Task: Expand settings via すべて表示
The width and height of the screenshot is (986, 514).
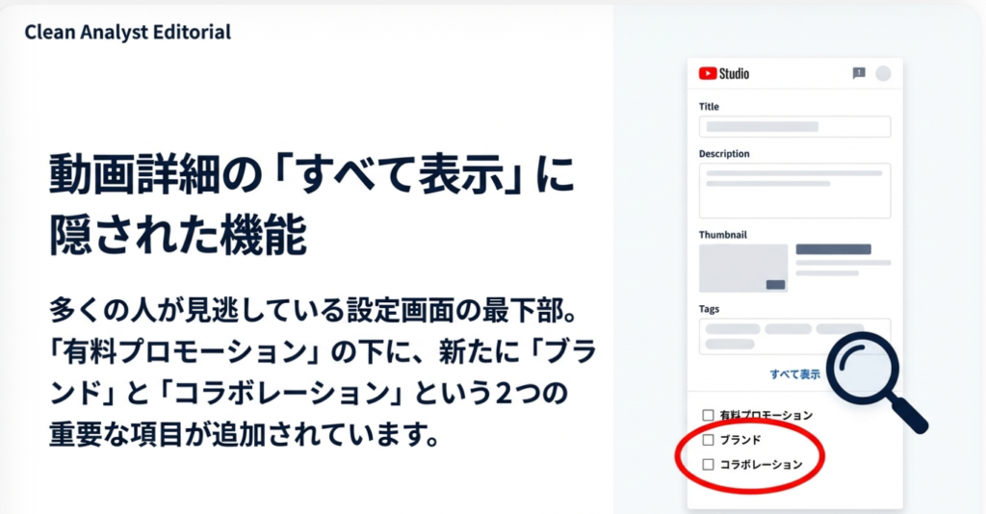Action: click(794, 373)
